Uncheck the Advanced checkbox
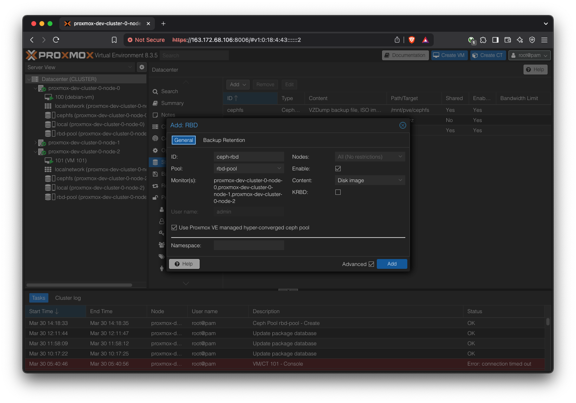The width and height of the screenshot is (576, 403). pos(371,264)
